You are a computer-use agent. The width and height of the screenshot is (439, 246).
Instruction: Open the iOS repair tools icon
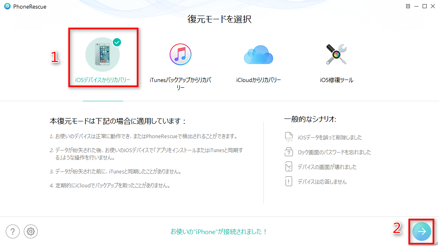pyautogui.click(x=336, y=55)
